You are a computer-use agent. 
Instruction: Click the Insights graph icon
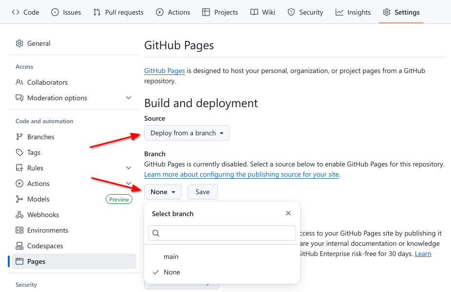[339, 12]
